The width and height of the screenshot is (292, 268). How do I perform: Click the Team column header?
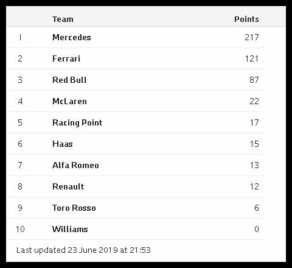coord(63,19)
